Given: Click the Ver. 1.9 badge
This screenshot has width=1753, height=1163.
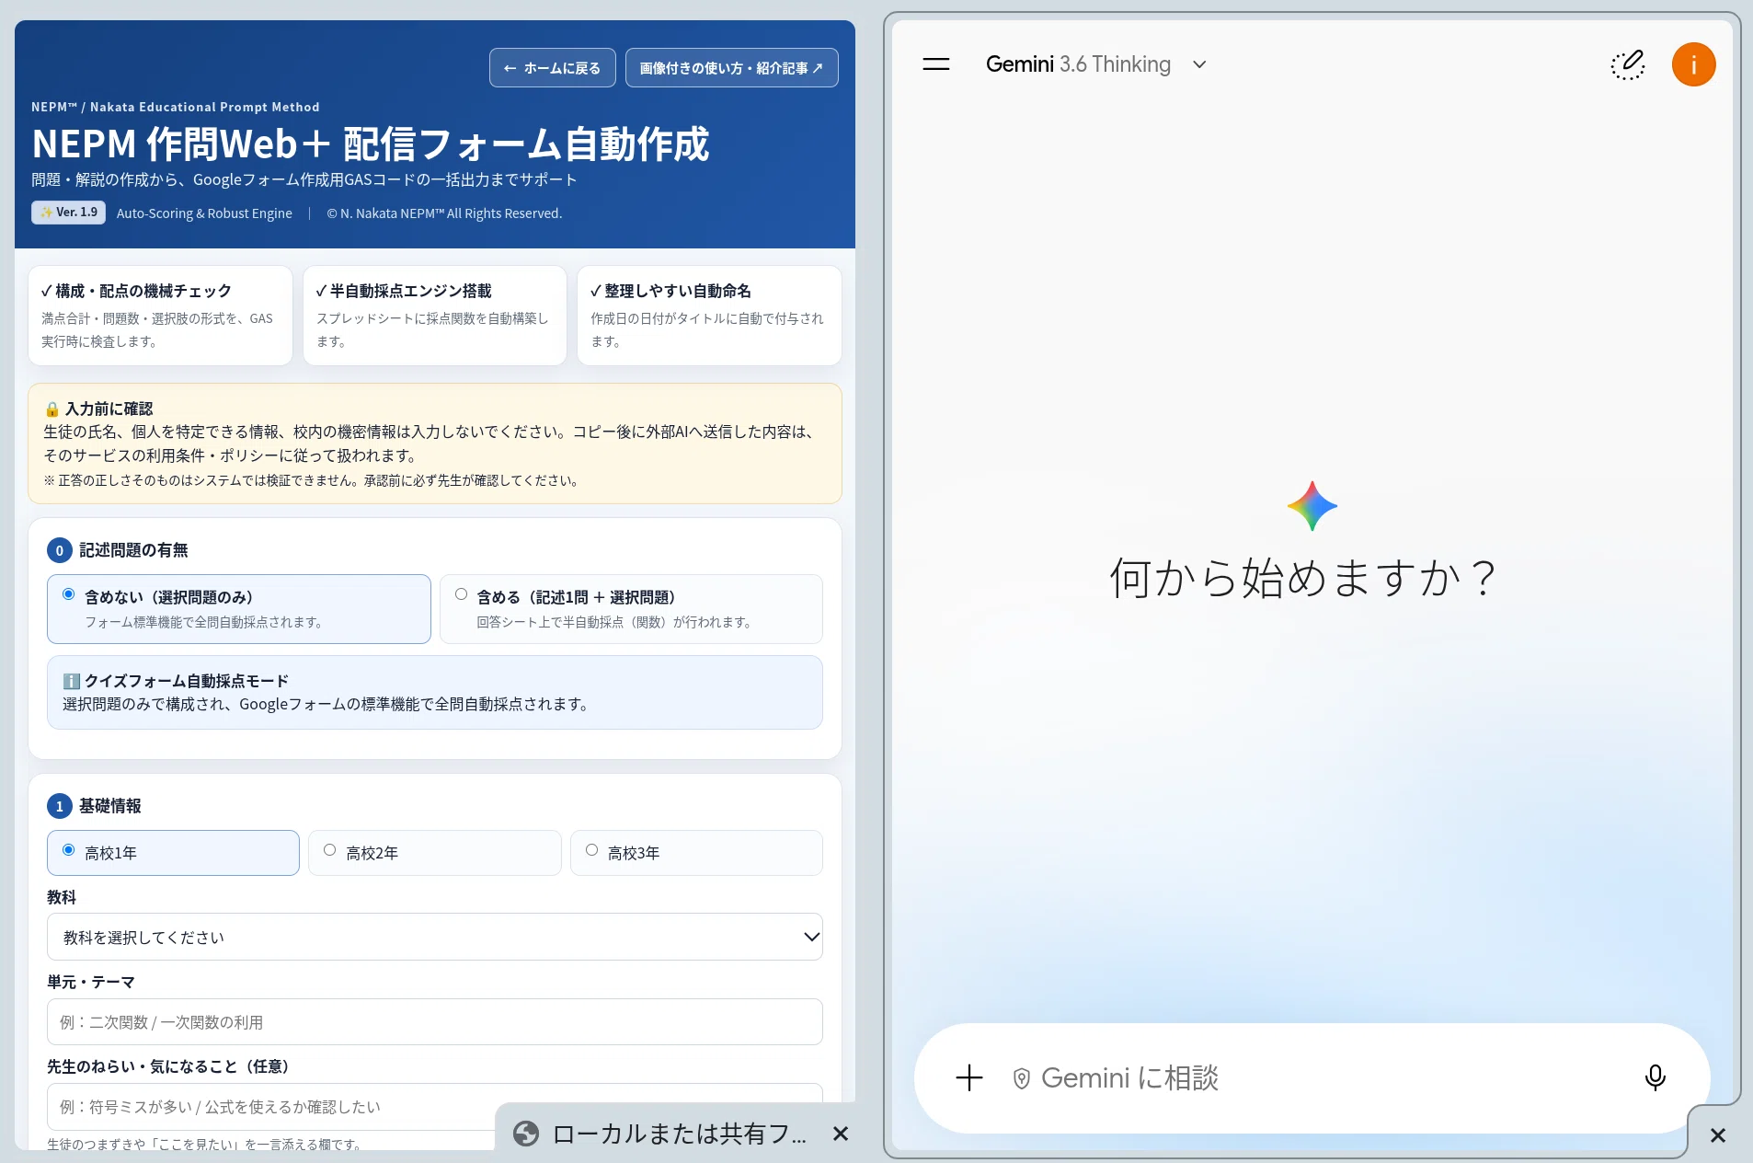Looking at the screenshot, I should pos(68,213).
